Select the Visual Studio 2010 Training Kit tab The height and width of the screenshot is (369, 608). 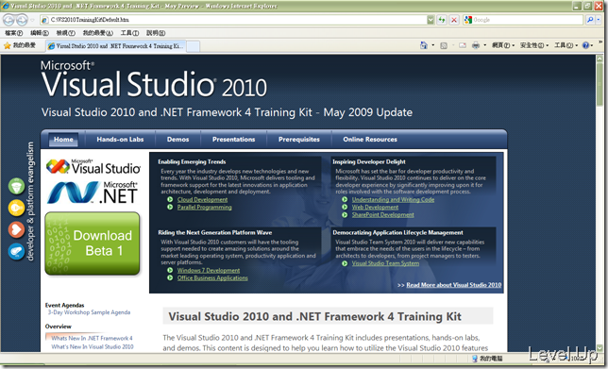tap(116, 46)
